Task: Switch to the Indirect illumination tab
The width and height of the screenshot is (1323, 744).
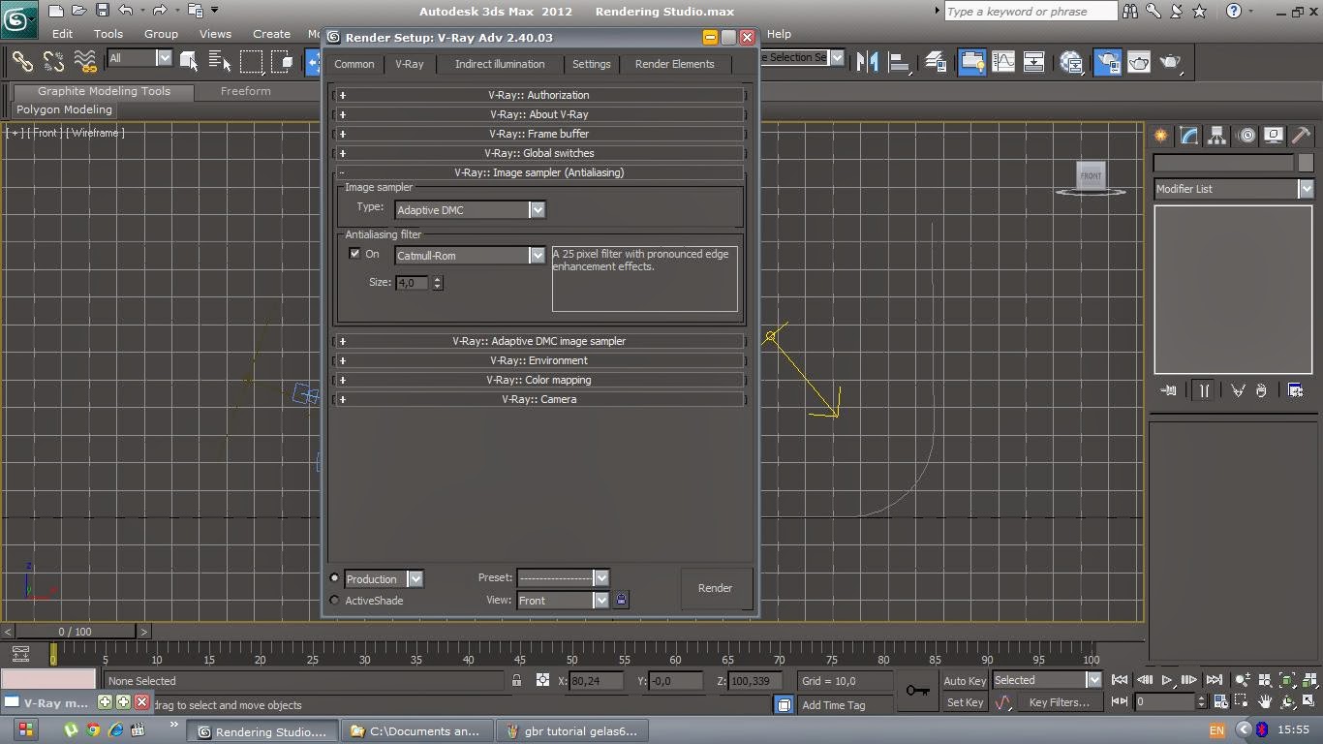Action: click(500, 64)
